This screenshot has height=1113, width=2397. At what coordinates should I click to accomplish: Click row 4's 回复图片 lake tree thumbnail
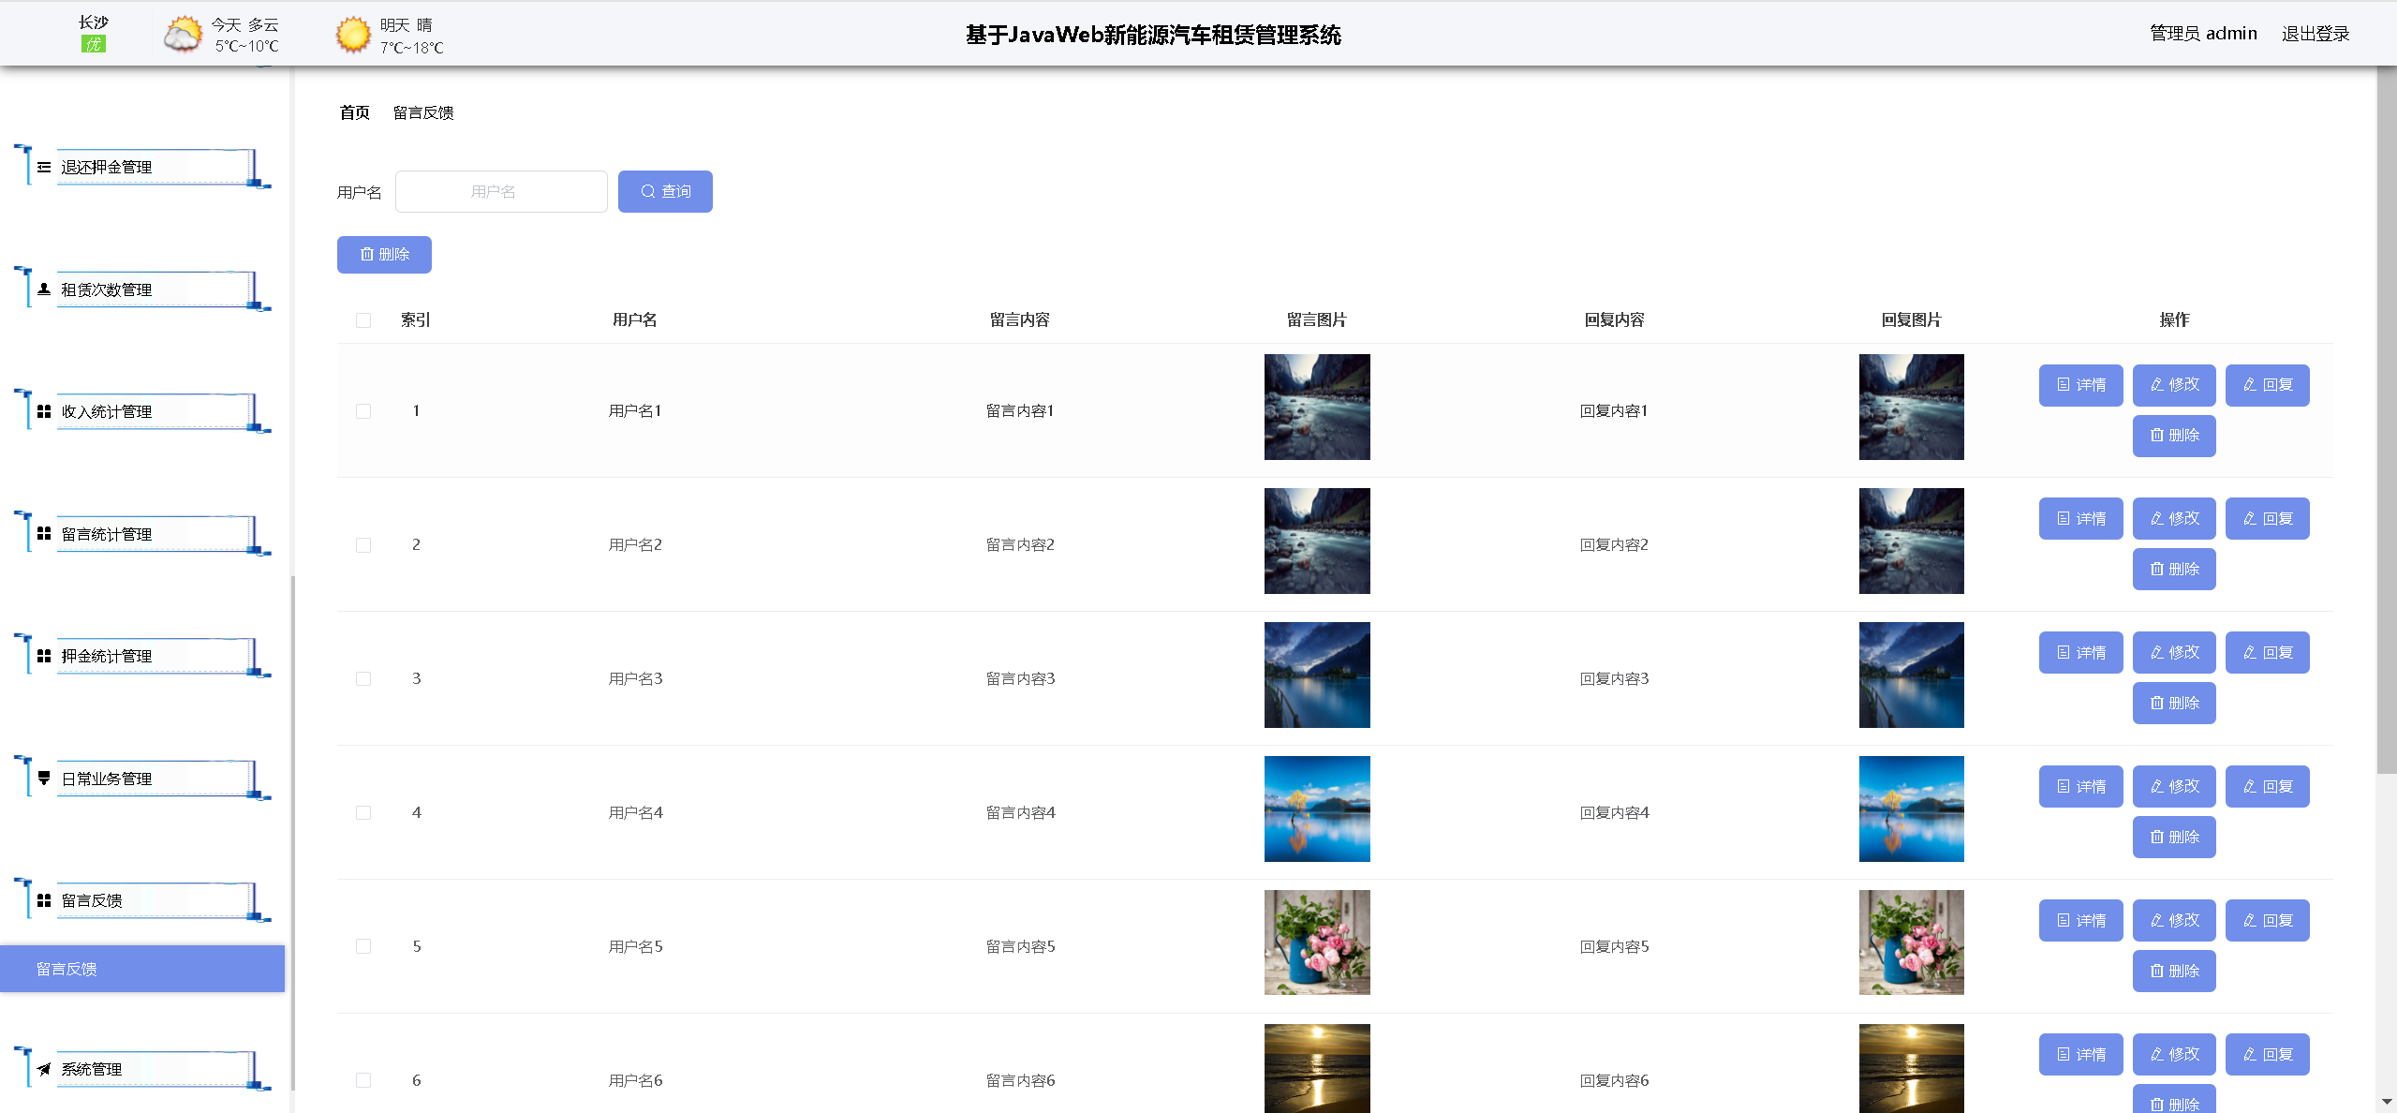[1912, 809]
